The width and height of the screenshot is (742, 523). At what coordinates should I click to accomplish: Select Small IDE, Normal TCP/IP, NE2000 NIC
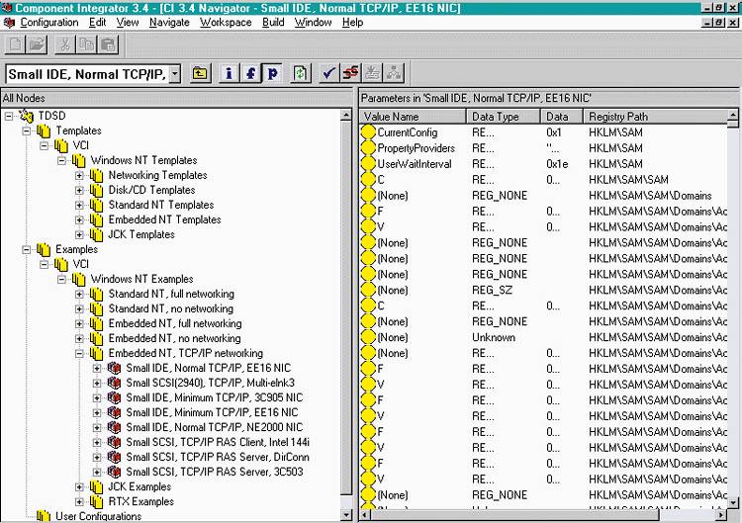pyautogui.click(x=215, y=427)
